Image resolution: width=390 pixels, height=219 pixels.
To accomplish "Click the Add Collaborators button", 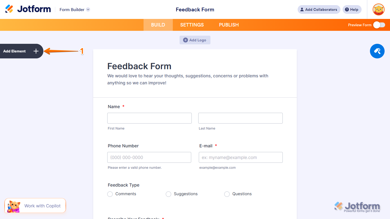I will click(x=319, y=9).
